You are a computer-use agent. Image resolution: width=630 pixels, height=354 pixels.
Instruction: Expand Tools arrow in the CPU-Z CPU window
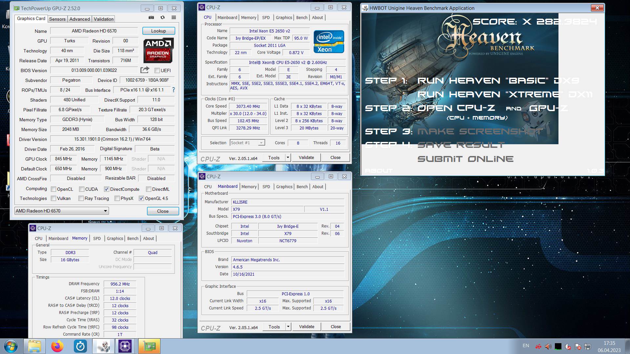pos(288,158)
